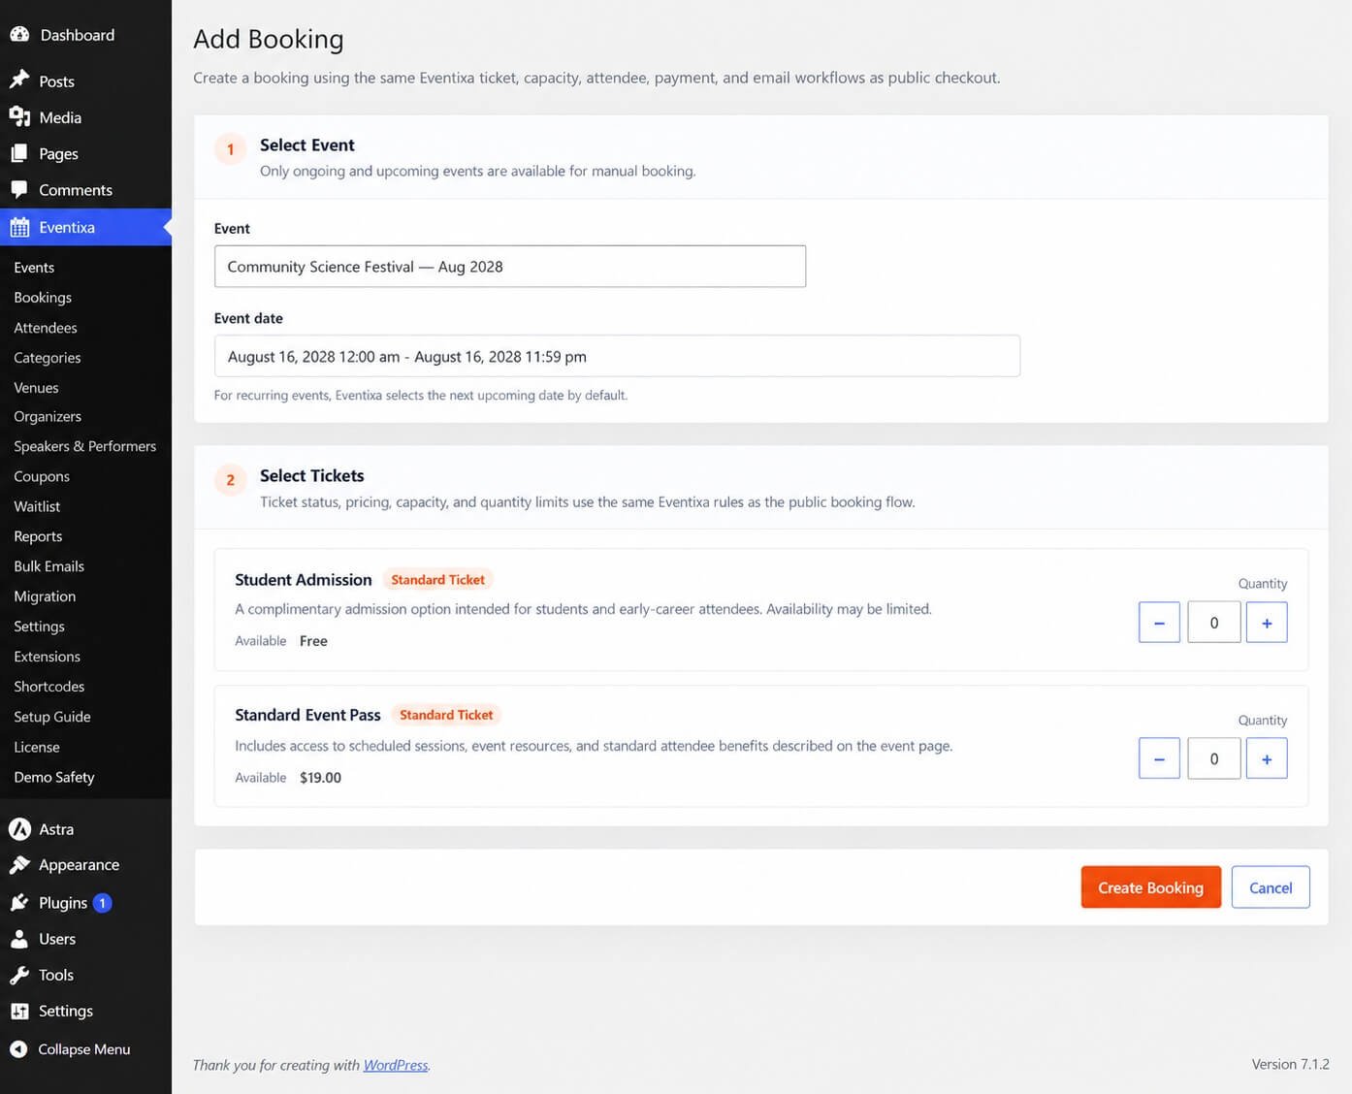Viewport: 1352px width, 1094px height.
Task: Click the Standard Event Pass ticket name
Action: pos(307,715)
